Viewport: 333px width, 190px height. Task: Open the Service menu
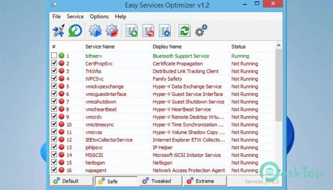tap(75, 17)
